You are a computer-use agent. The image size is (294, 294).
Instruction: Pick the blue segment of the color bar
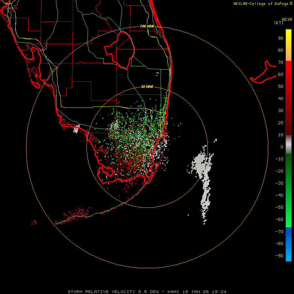click(288, 244)
